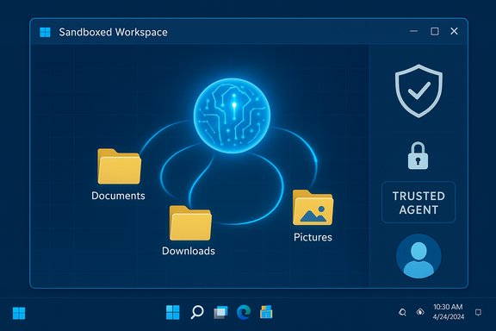Screen dimensions: 496x331
Task: Open the centered taskbar Start button
Action: [x=173, y=312]
